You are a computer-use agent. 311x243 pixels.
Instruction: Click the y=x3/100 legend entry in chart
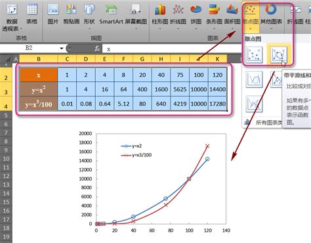pos(136,155)
